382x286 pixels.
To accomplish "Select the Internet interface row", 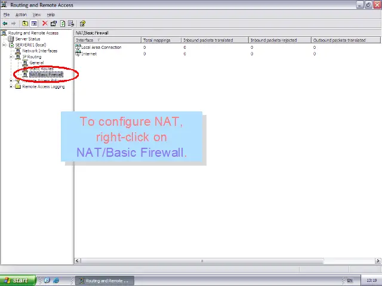I will point(88,54).
